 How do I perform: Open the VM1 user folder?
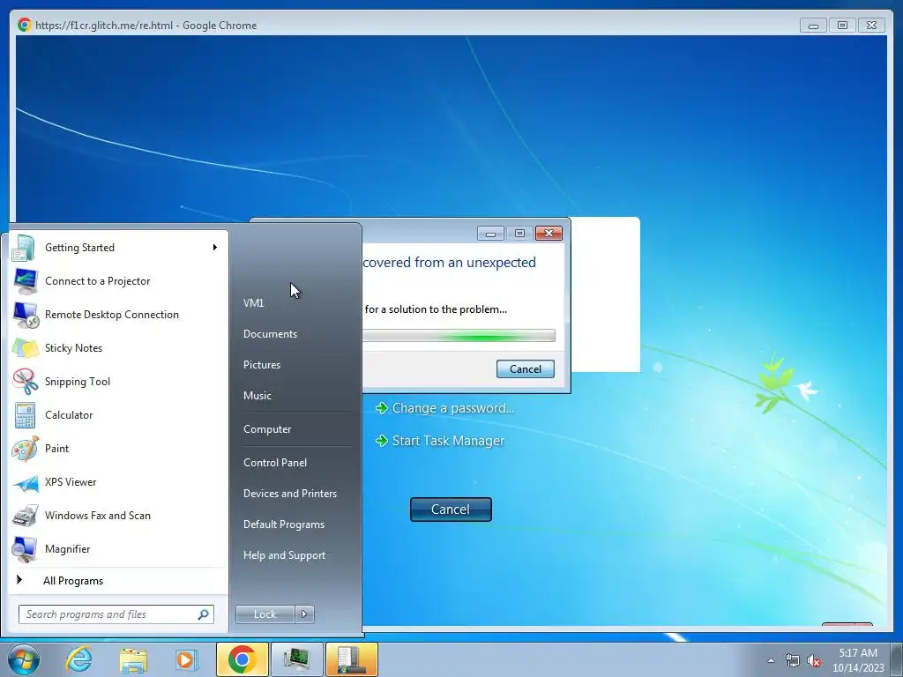253,303
